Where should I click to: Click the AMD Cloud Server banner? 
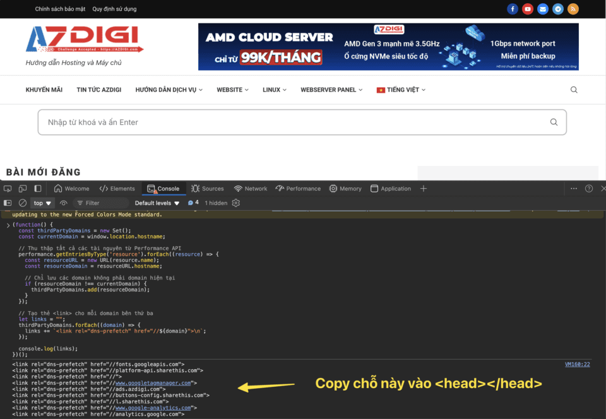(388, 47)
